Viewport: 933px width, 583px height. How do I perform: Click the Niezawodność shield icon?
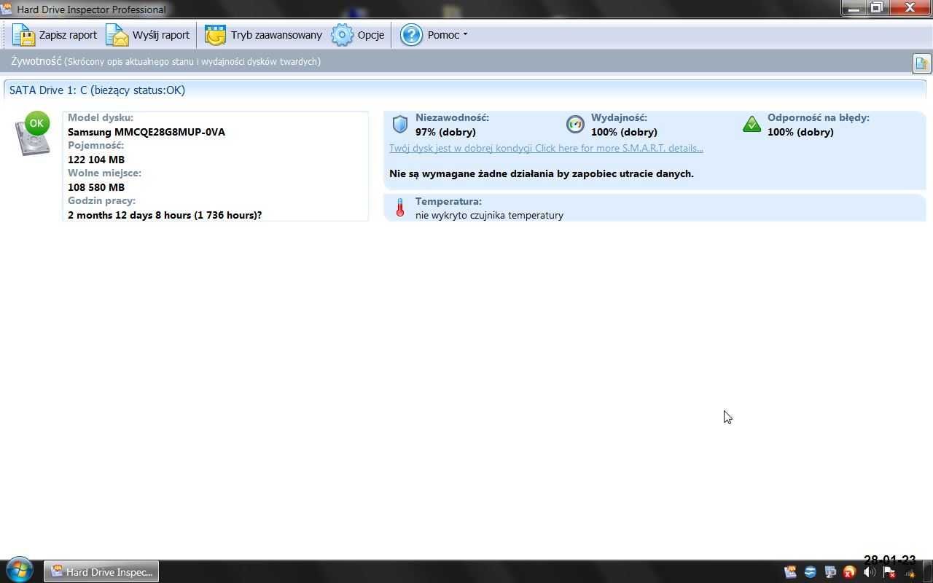pyautogui.click(x=400, y=125)
